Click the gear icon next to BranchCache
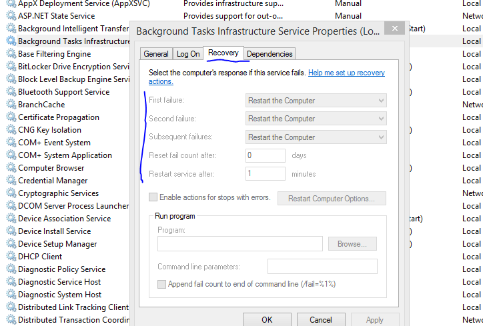This screenshot has height=326, width=483. pyautogui.click(x=11, y=105)
